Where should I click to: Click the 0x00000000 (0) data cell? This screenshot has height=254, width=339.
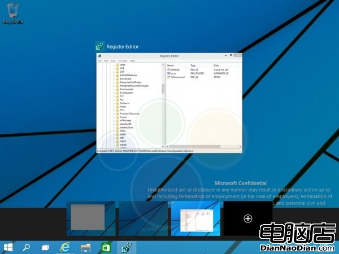point(221,73)
